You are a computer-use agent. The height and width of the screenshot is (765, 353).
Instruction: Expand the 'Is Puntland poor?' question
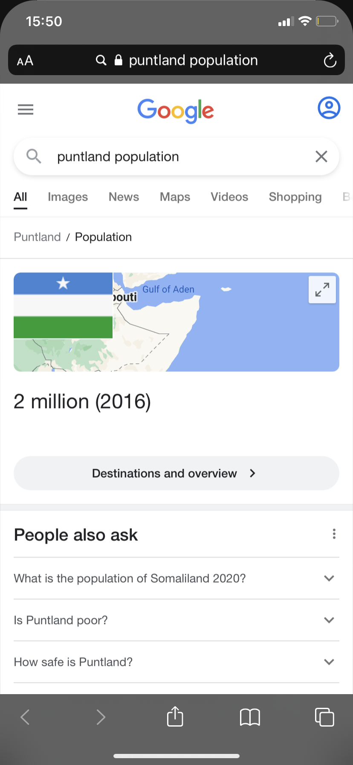[176, 620]
